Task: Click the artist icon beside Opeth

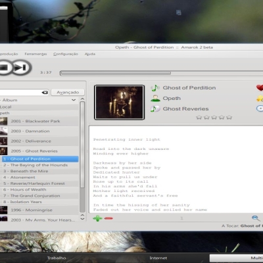Action: pos(155,99)
